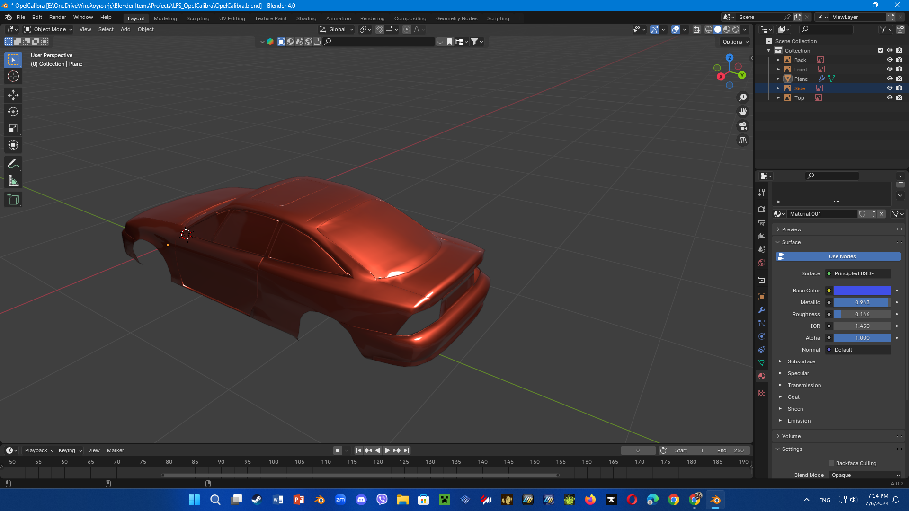This screenshot has width=909, height=511.
Task: Open the blue Base Color swatch
Action: pos(862,291)
